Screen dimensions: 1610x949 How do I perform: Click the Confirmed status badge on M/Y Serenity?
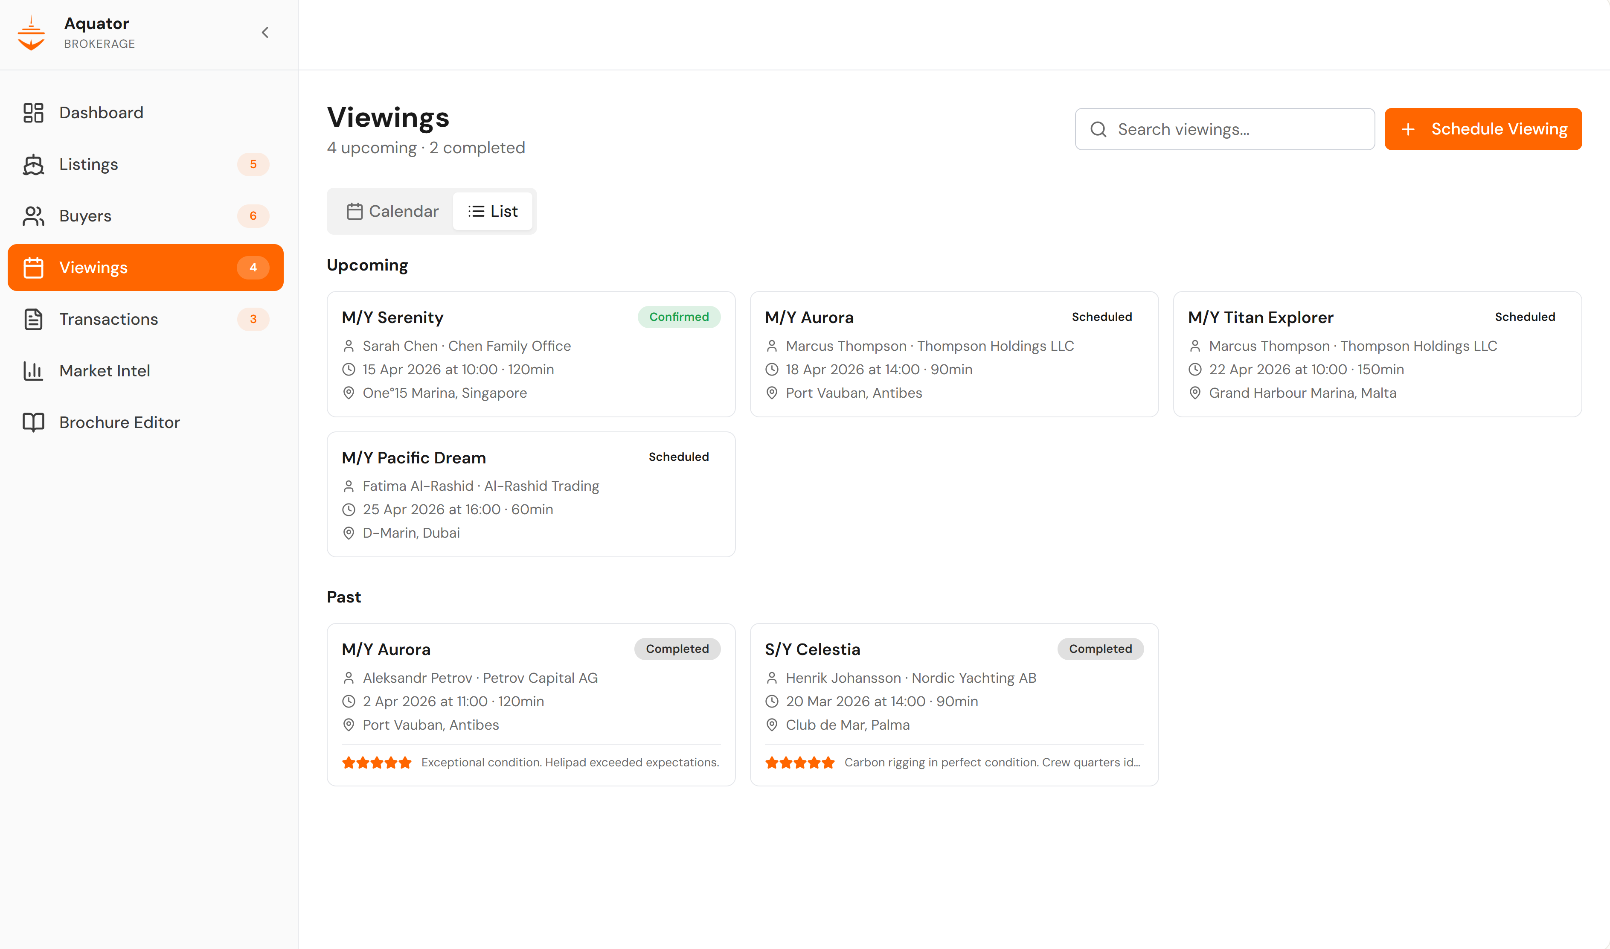coord(678,317)
